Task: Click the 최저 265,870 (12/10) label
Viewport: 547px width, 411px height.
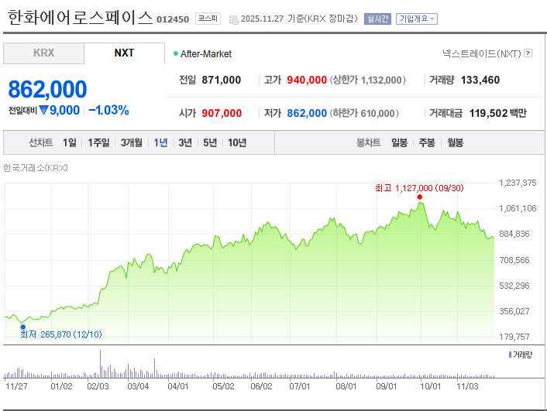Action: pyautogui.click(x=61, y=334)
